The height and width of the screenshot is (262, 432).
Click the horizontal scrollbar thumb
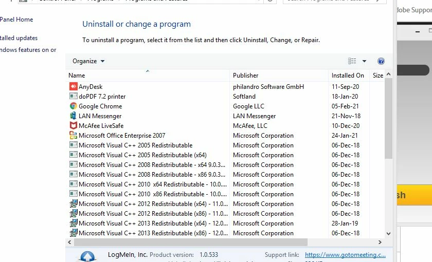[x=191, y=242]
